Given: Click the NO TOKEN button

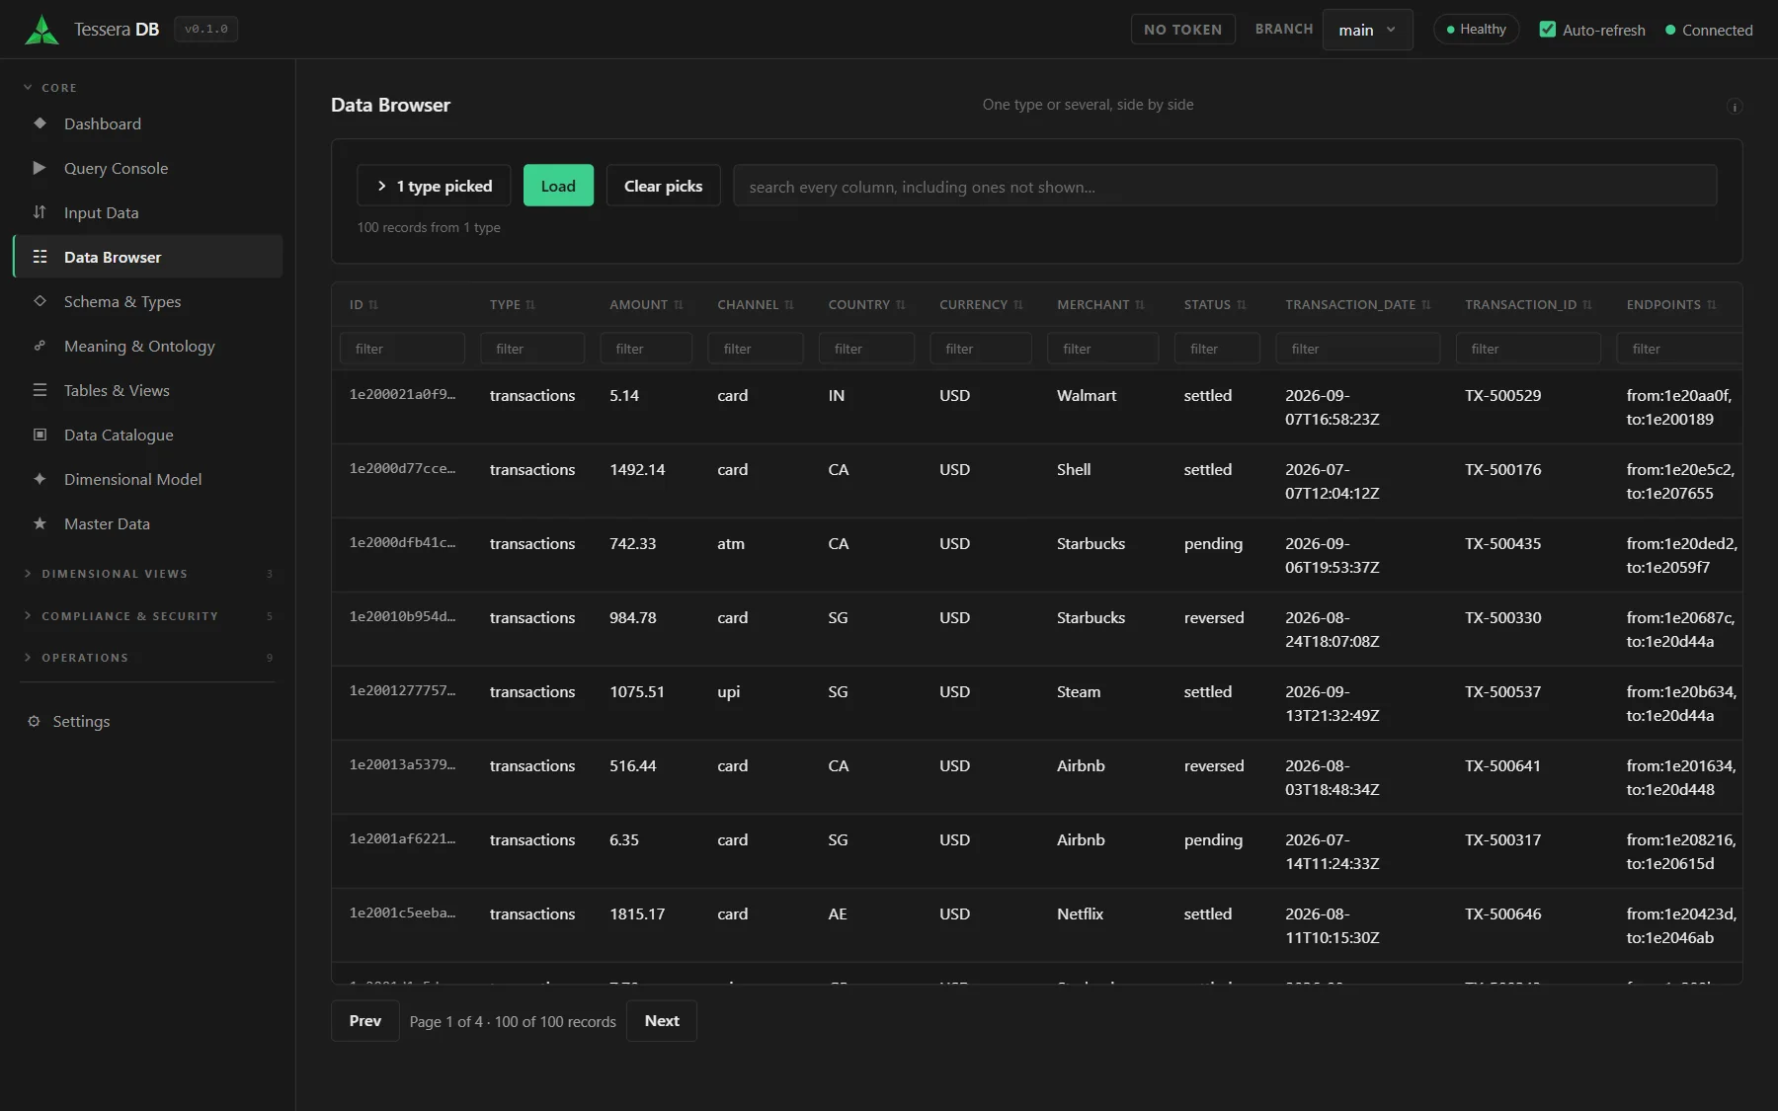Looking at the screenshot, I should (1182, 30).
